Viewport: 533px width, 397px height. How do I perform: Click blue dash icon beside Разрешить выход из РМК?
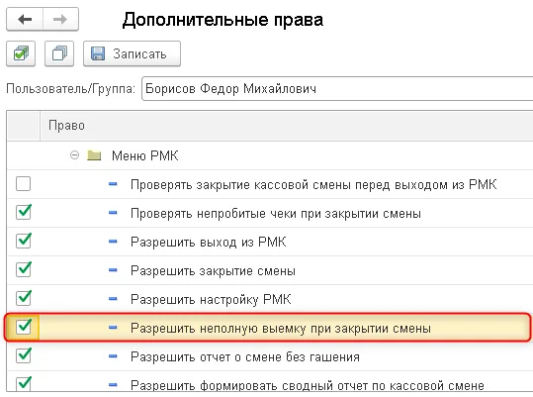click(113, 242)
